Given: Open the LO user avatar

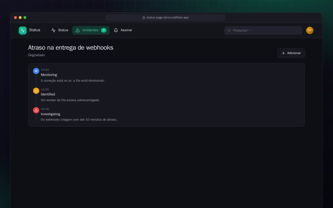Looking at the screenshot, I should click(310, 30).
